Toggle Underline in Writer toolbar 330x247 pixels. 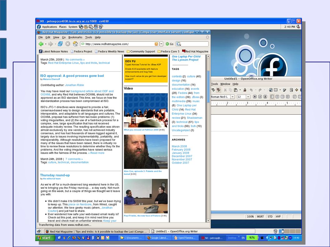265,97
